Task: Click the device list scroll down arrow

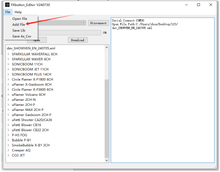Action: click(107, 160)
